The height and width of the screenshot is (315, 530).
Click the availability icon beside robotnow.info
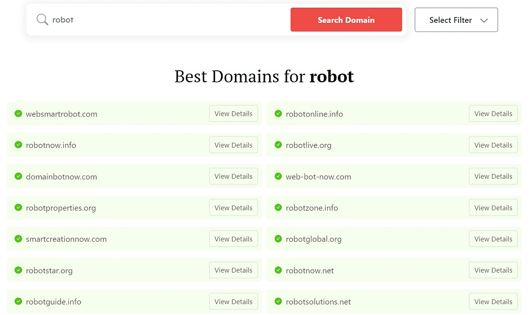coord(19,145)
